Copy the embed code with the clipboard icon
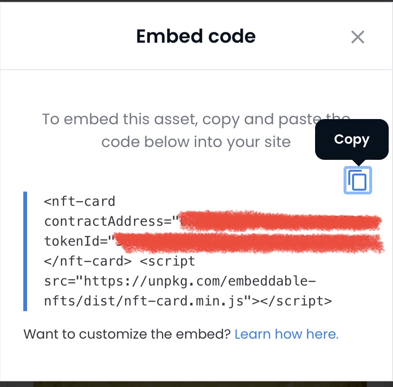This screenshot has width=393, height=387. (358, 180)
